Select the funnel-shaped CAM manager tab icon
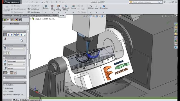The width and height of the screenshot is (180, 101). pyautogui.click(x=20, y=20)
